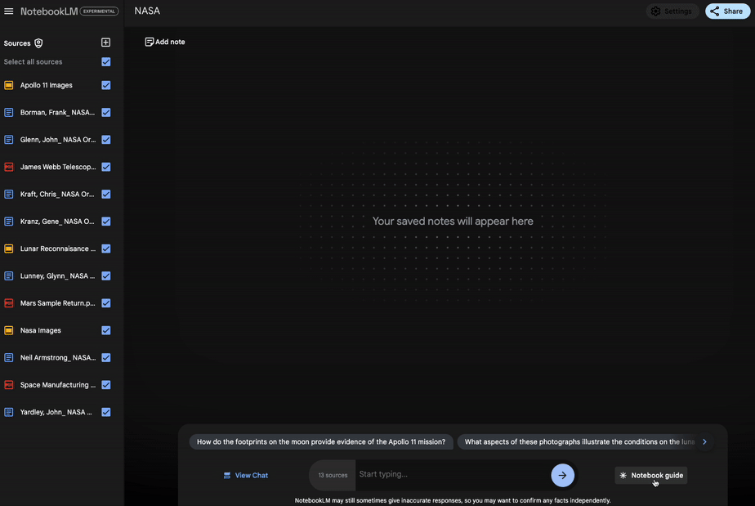Open the hamburger main menu
The height and width of the screenshot is (506, 755).
(9, 11)
